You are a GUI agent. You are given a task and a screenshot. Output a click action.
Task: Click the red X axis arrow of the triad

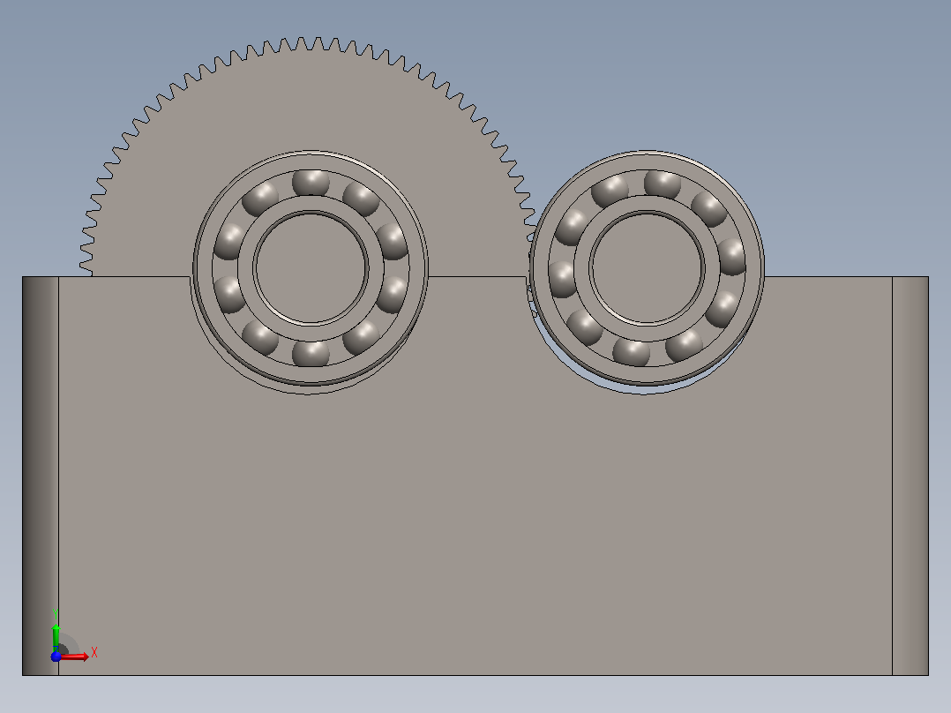[74, 657]
